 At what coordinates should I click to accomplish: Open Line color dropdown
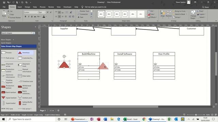tap(151, 14)
